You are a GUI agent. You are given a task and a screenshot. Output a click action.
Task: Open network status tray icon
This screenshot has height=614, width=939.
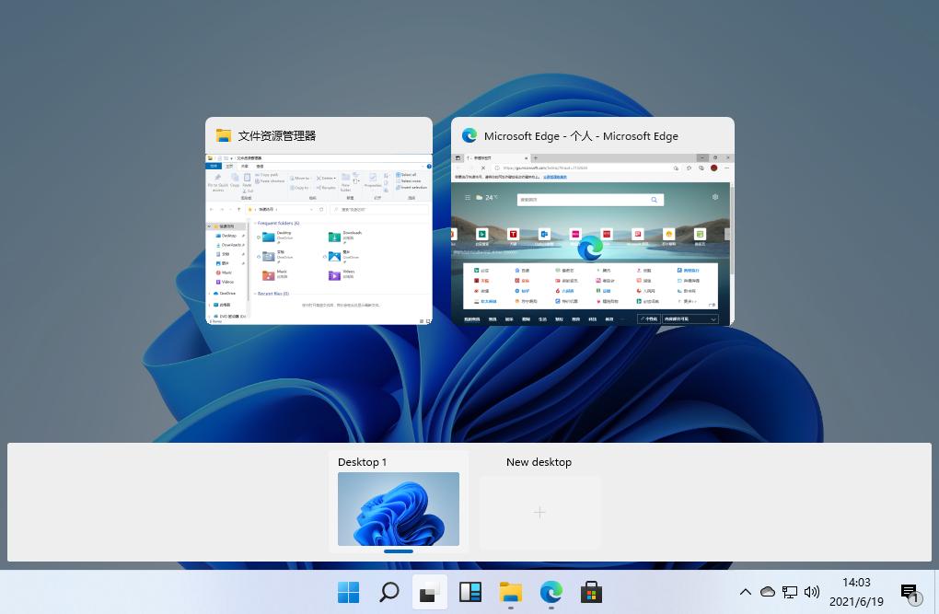tap(790, 592)
